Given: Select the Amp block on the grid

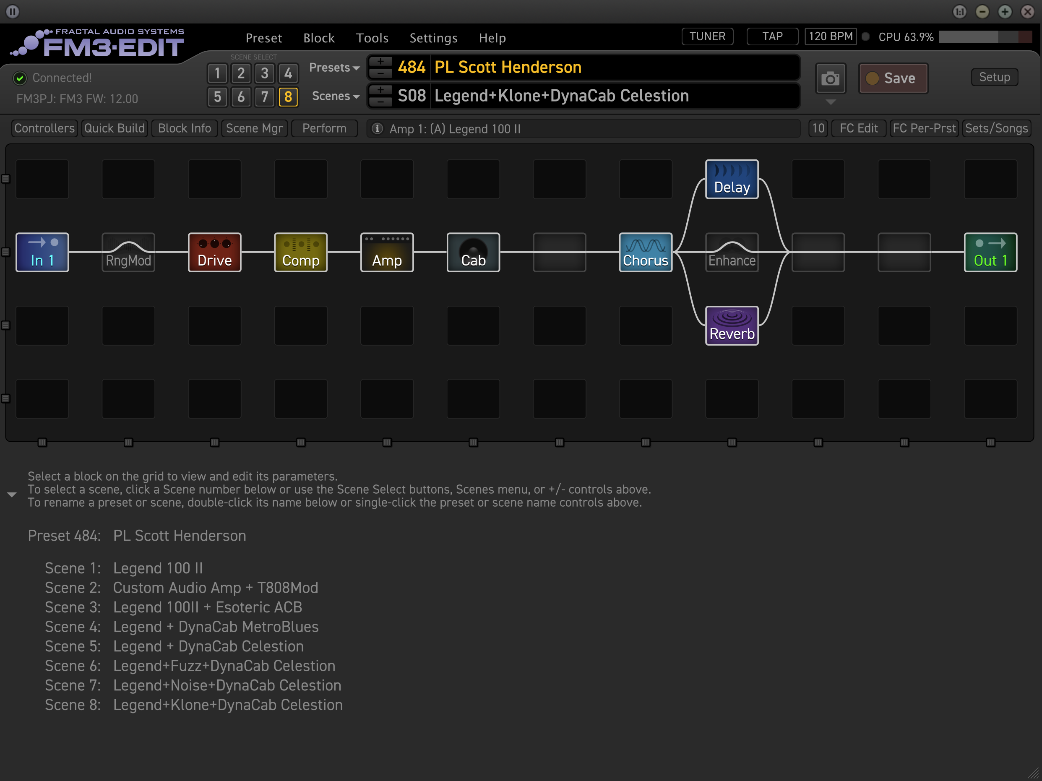Looking at the screenshot, I should pyautogui.click(x=387, y=253).
